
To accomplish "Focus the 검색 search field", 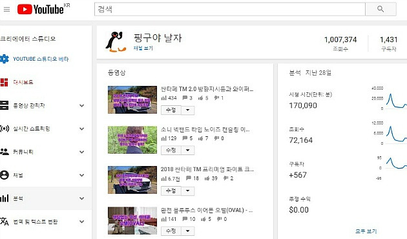I will [x=230, y=9].
